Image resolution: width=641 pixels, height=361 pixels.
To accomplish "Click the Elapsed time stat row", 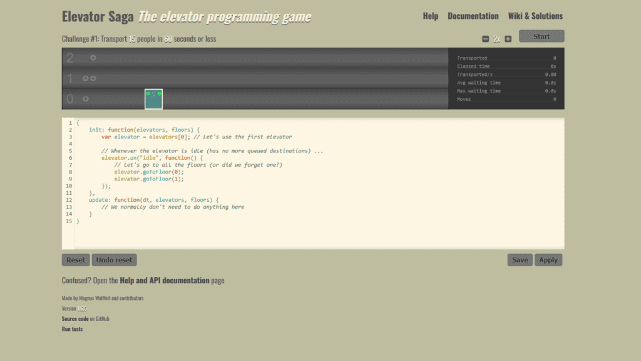I will click(x=506, y=66).
